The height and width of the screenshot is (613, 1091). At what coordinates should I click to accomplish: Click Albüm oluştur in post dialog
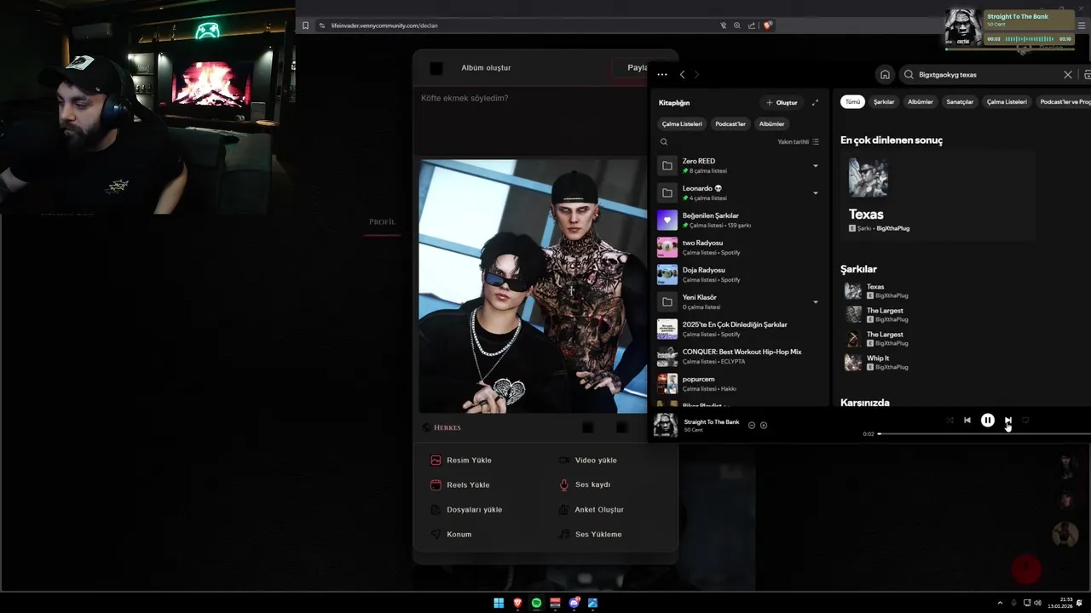tap(486, 67)
